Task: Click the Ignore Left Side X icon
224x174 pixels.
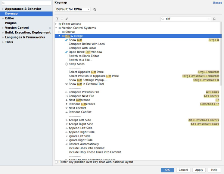Action: tap(66, 136)
